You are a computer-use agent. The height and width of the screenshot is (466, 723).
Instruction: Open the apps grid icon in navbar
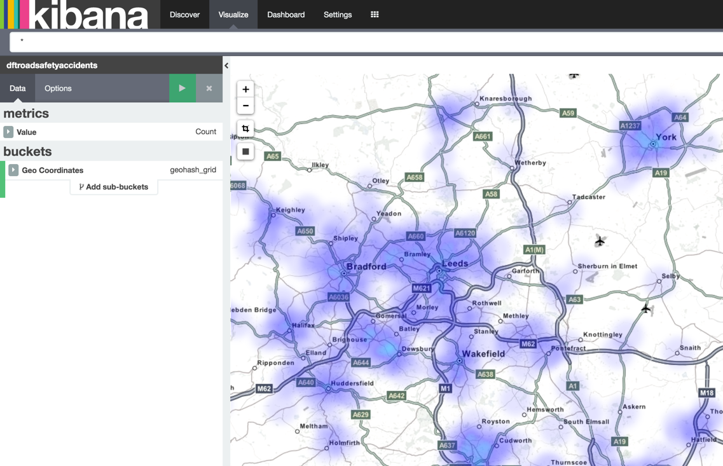pyautogui.click(x=375, y=15)
